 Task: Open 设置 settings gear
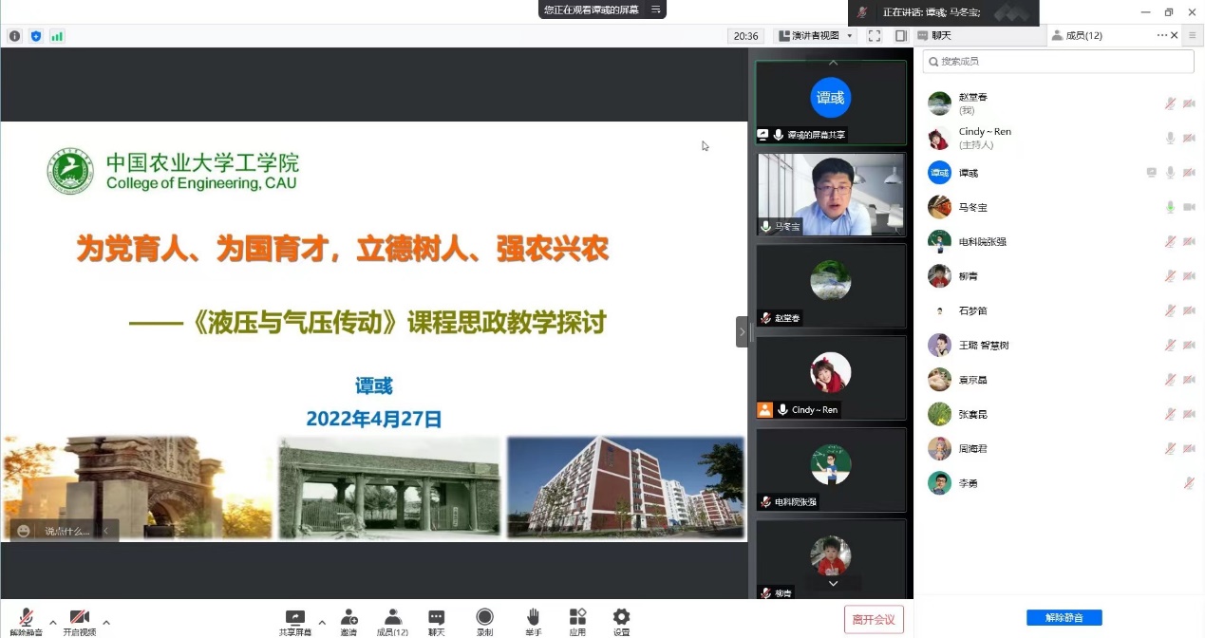click(621, 622)
